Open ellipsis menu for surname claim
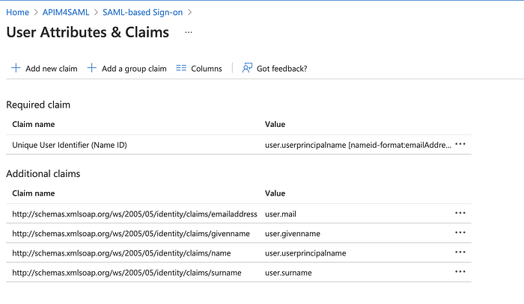Image resolution: width=524 pixels, height=304 pixels. pos(460,272)
